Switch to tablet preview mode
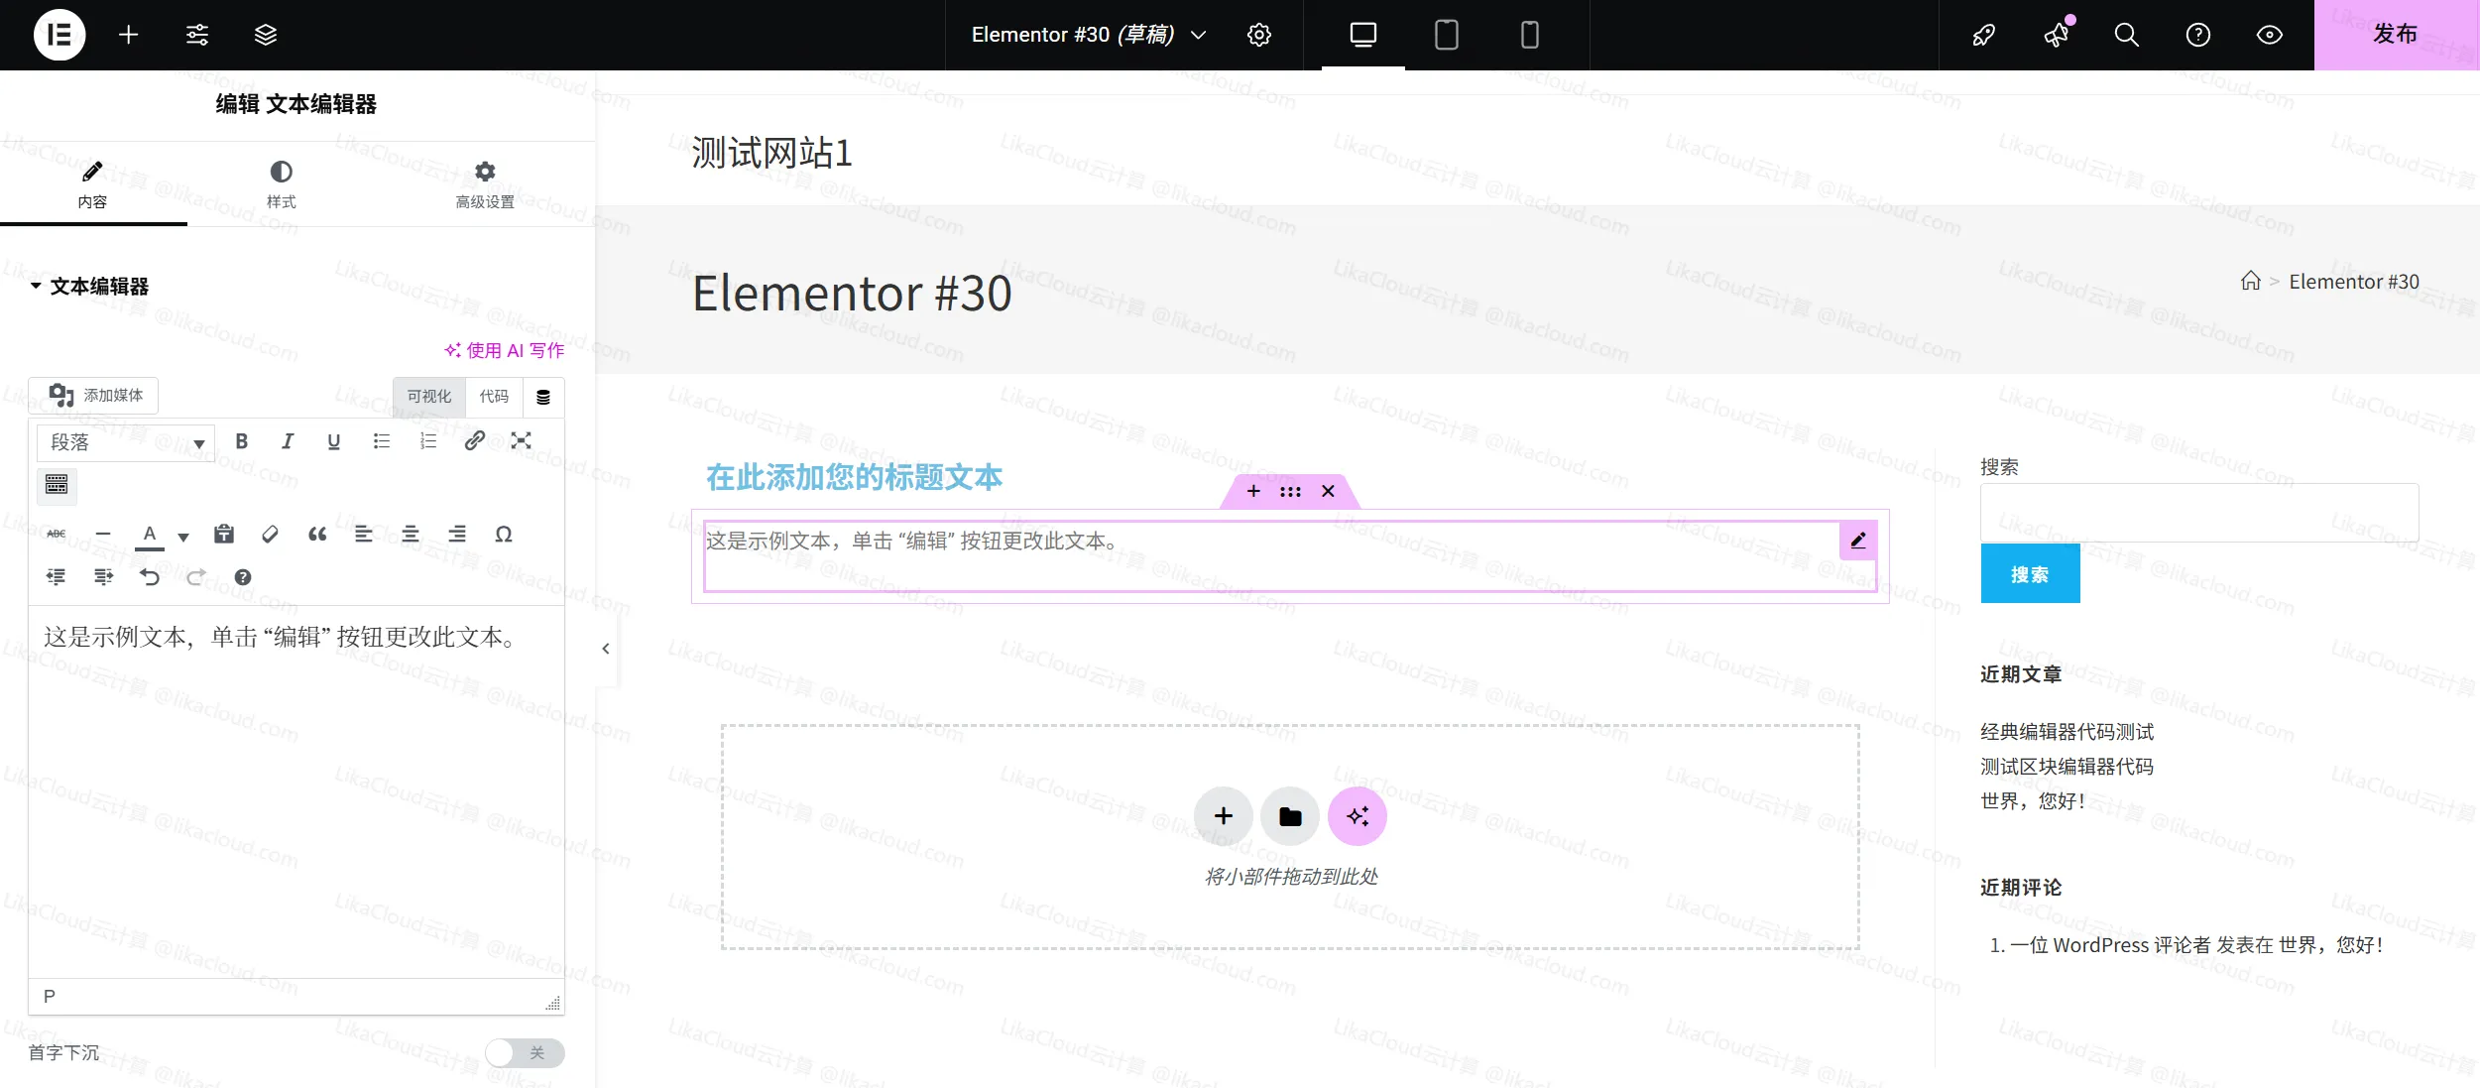2480x1088 pixels. coord(1446,35)
